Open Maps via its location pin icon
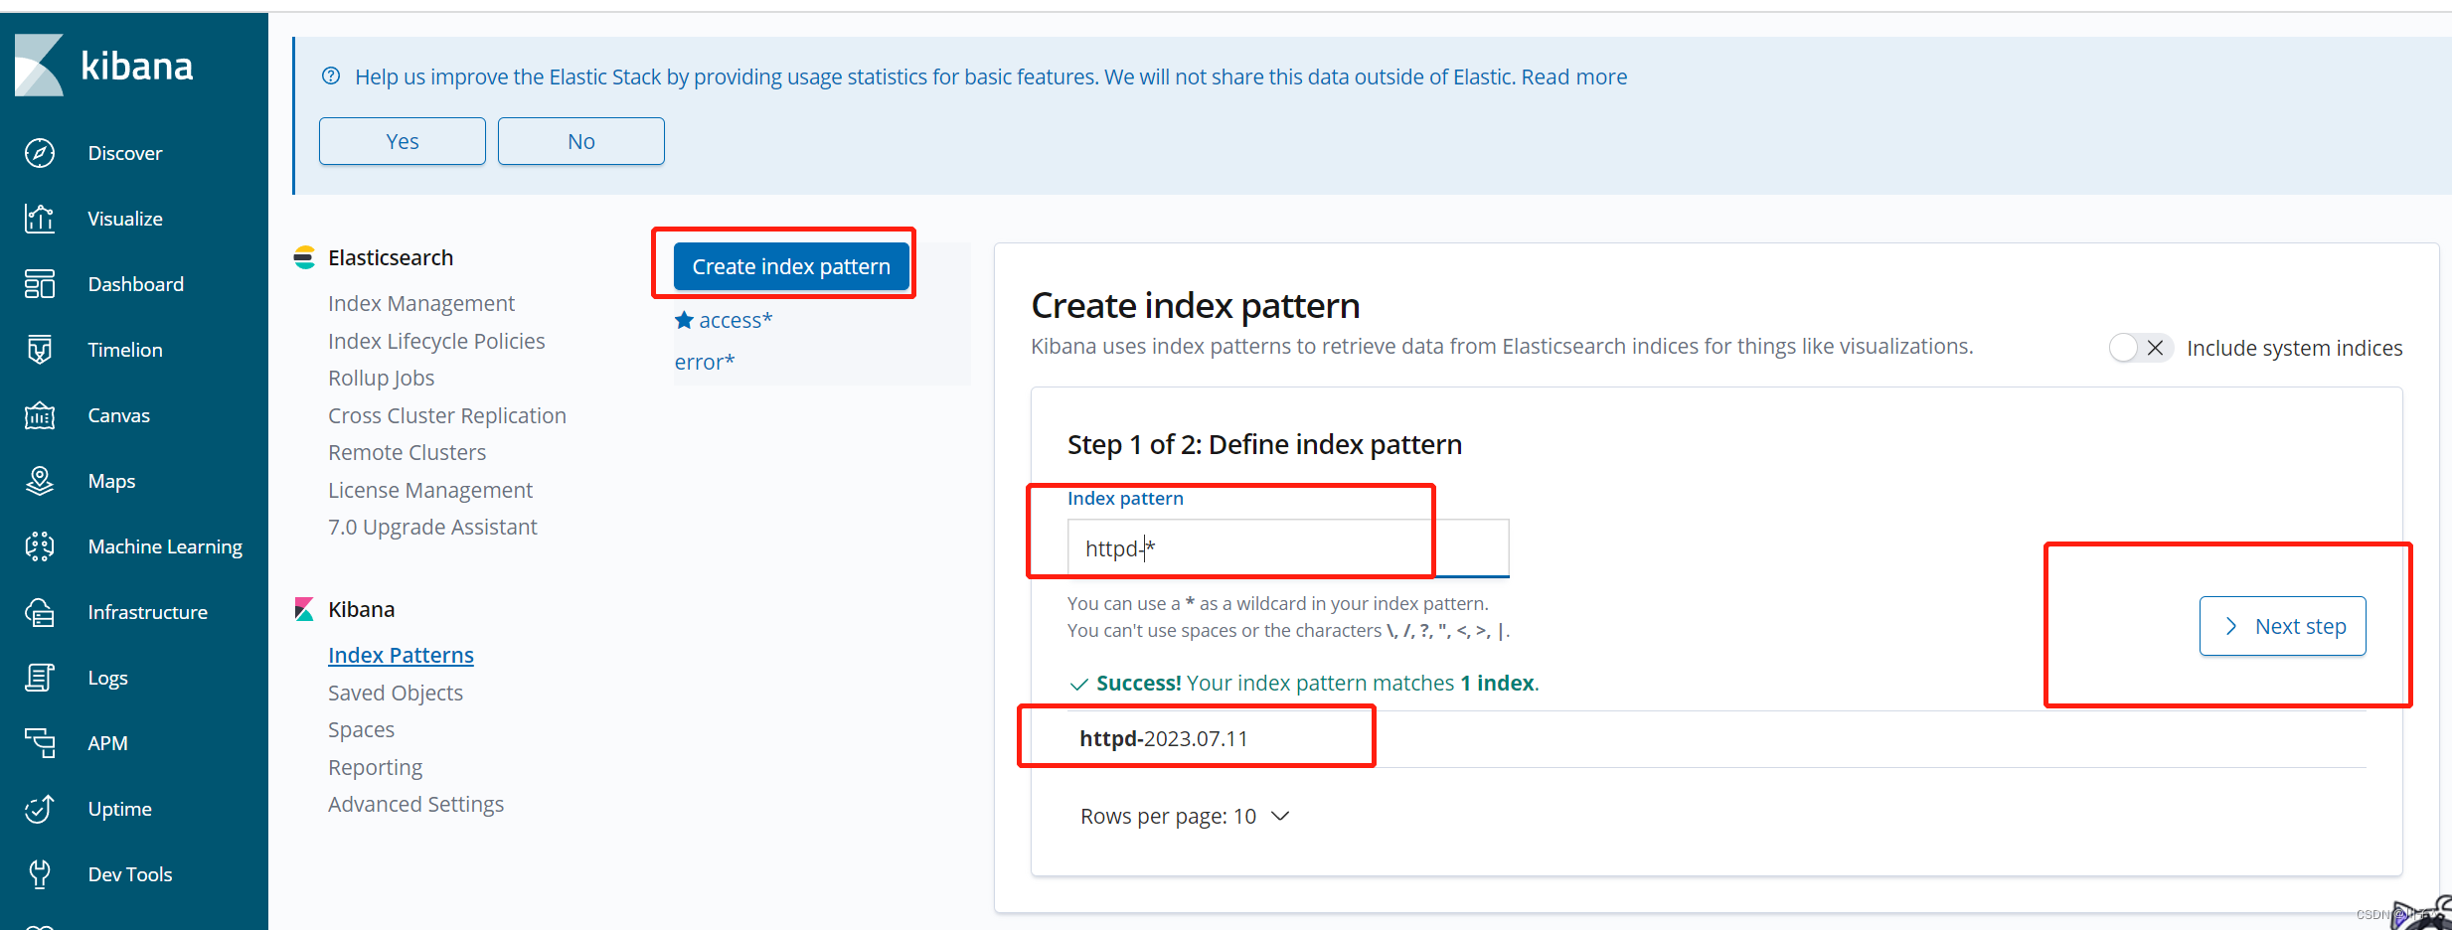This screenshot has height=930, width=2452. [x=40, y=481]
